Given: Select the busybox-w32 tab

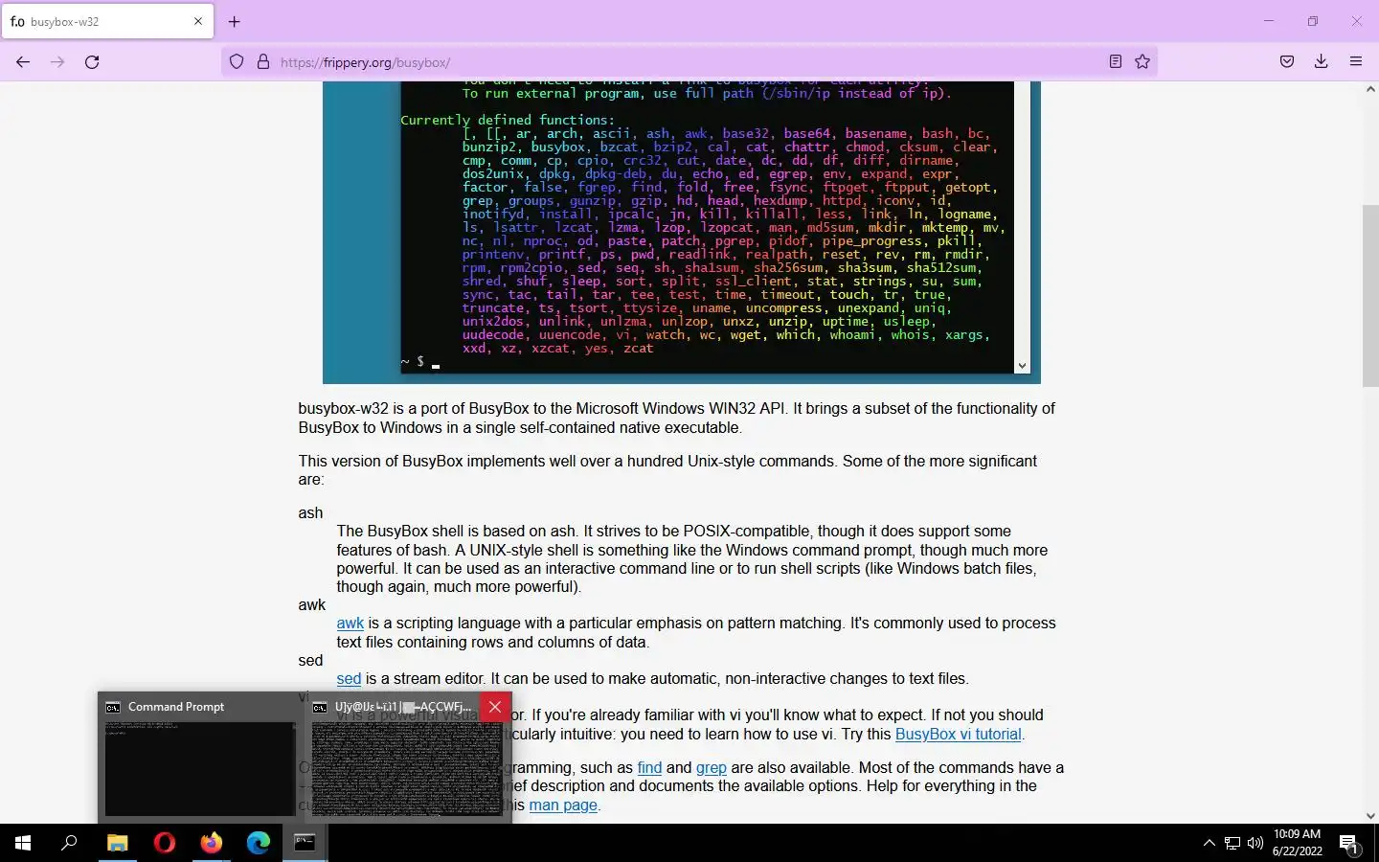Looking at the screenshot, I should click(x=107, y=21).
